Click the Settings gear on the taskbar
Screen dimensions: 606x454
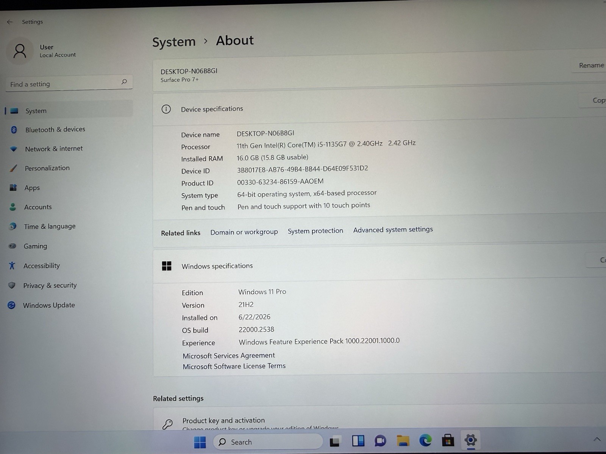point(470,440)
